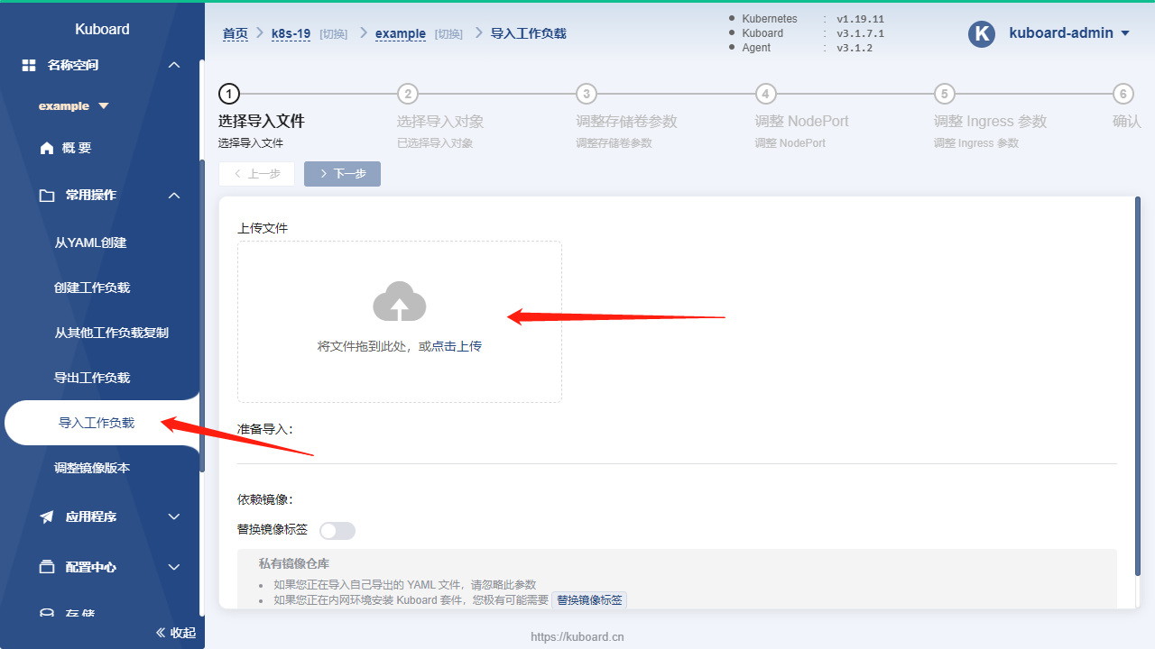The height and width of the screenshot is (649, 1155).
Task: Collapse the 名称空间 section chevron
Action: [x=175, y=65]
